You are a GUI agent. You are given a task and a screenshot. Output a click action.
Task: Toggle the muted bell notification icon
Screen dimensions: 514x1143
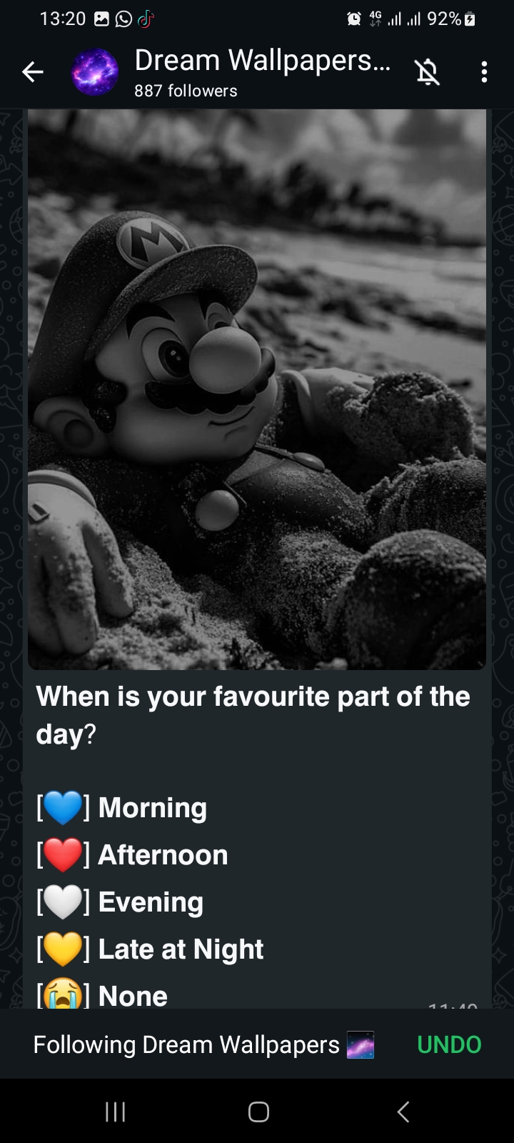[x=427, y=72]
